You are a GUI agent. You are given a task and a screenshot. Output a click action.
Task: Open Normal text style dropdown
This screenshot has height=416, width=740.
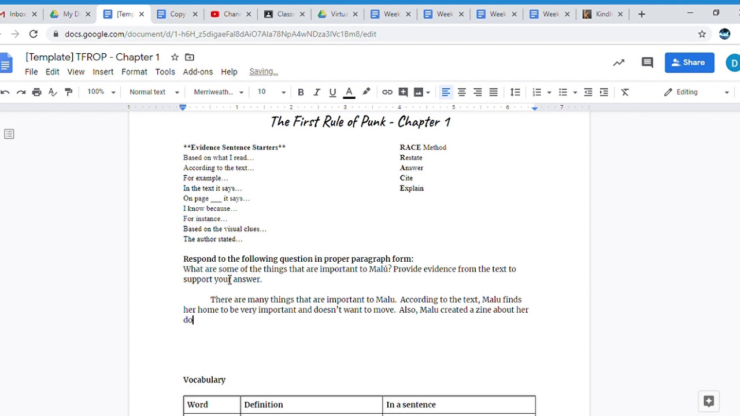point(154,92)
